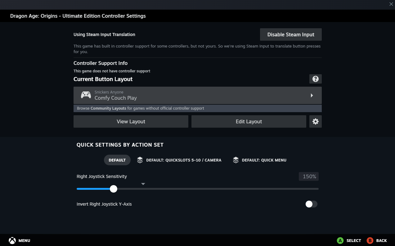Open Edit Layout
395x246 pixels.
(x=249, y=121)
